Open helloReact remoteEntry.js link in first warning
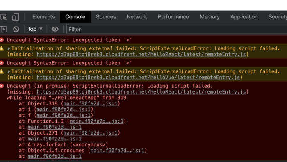 [141, 55]
